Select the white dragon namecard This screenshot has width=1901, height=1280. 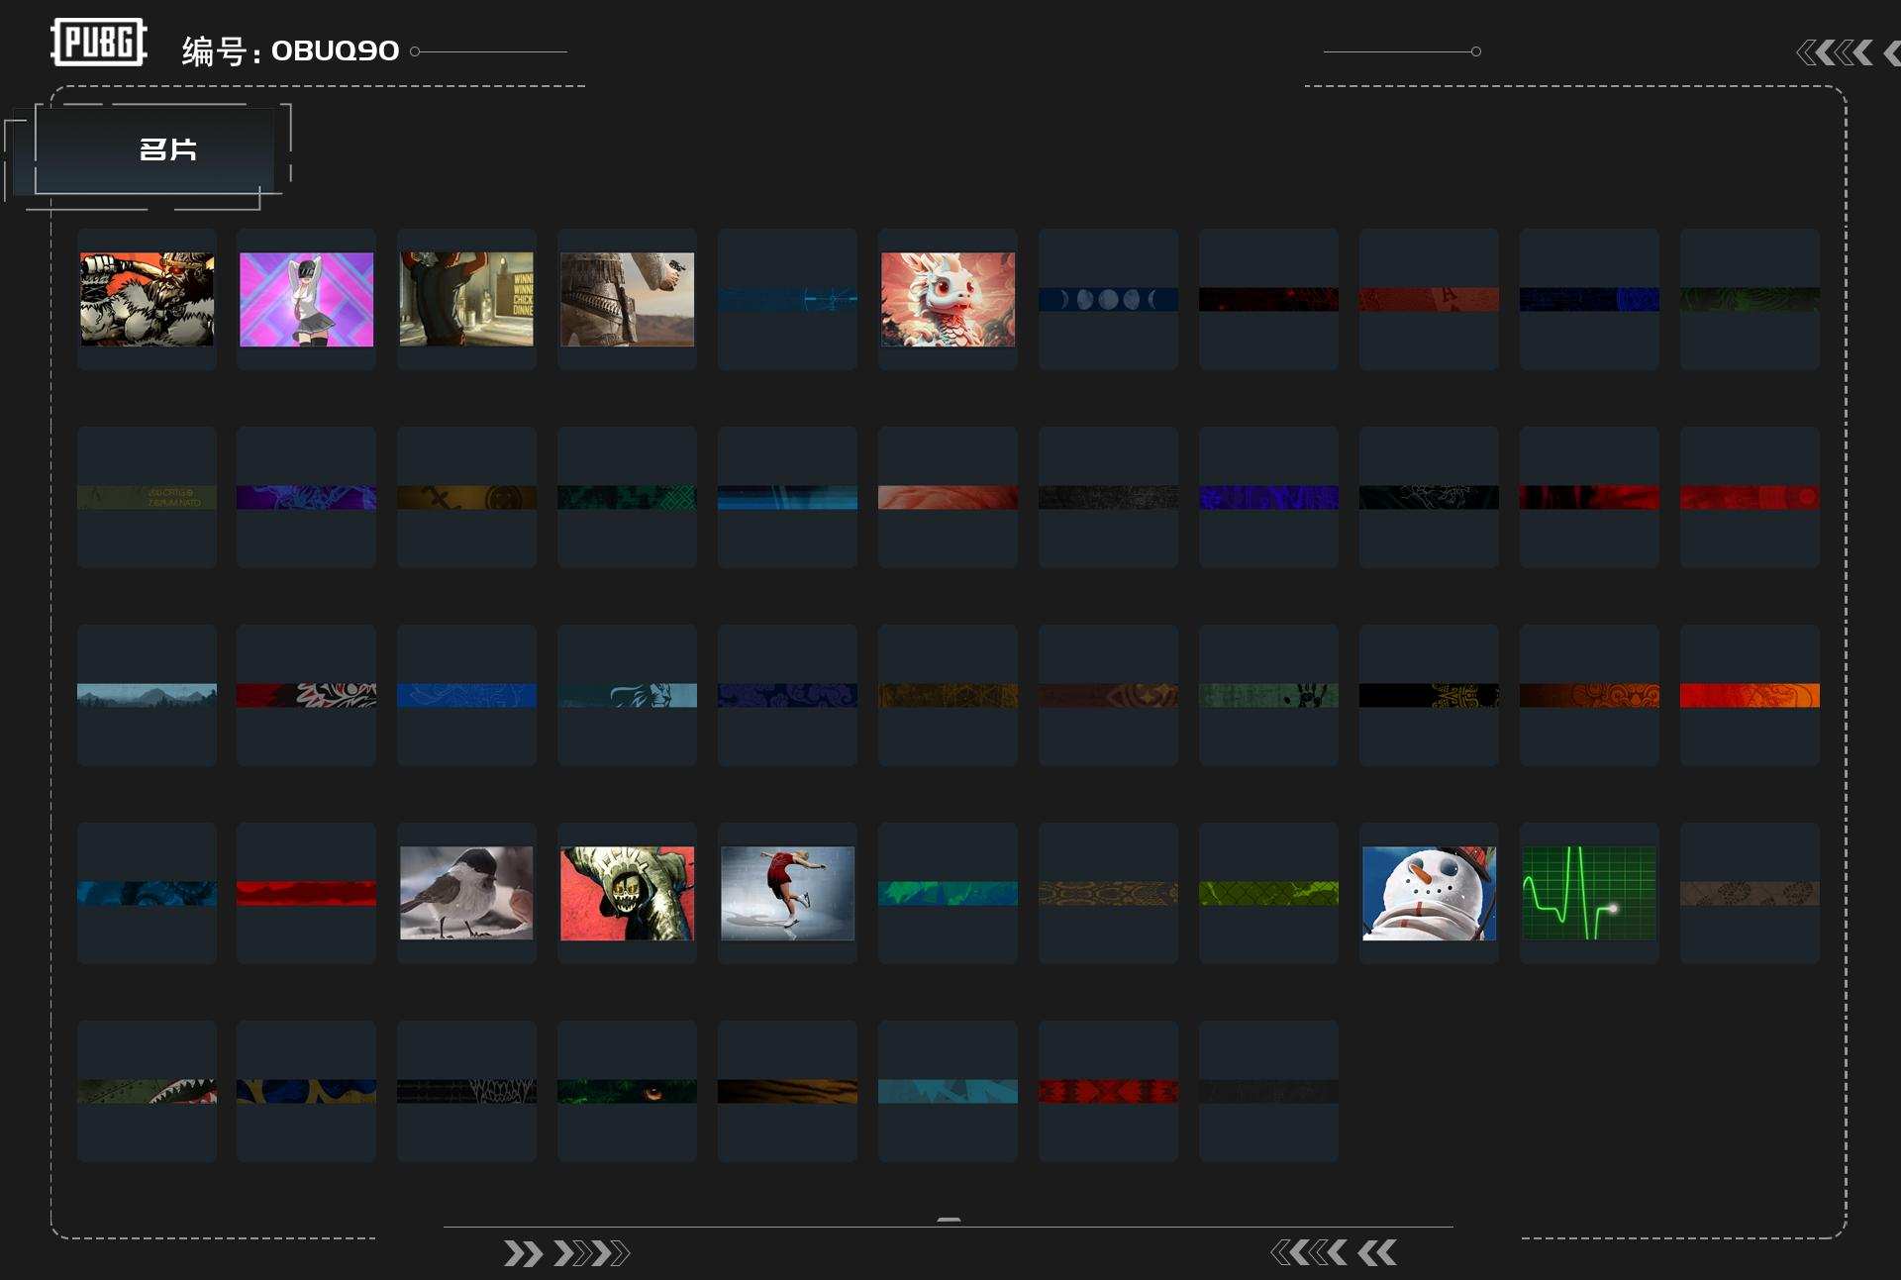coord(948,299)
